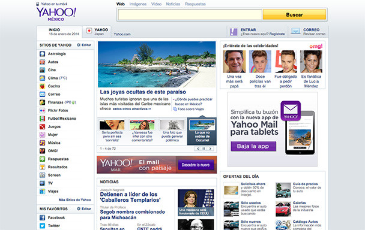Image resolution: width=365 pixels, height=230 pixels.
Task: Open Segob nombra comisionado para Michoacán
Action: coord(133,214)
